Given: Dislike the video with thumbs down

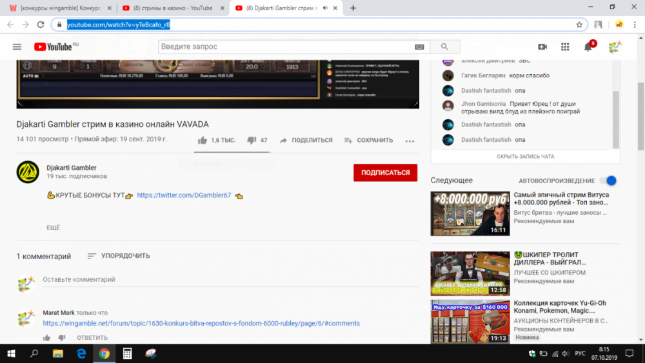Looking at the screenshot, I should pos(252,140).
